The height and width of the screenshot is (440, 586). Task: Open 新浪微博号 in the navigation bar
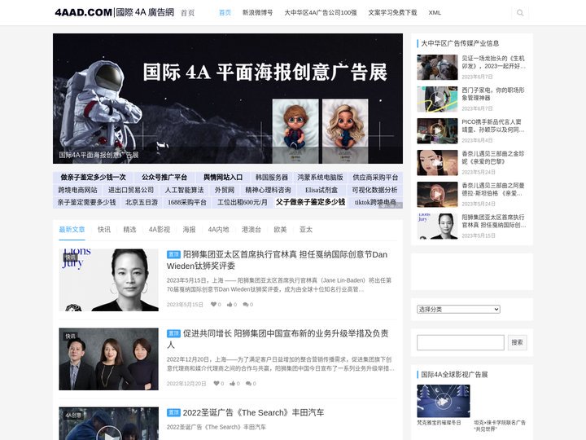tap(257, 13)
